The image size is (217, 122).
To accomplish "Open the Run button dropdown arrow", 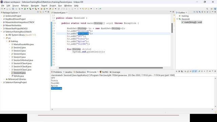I will (x=27, y=9).
